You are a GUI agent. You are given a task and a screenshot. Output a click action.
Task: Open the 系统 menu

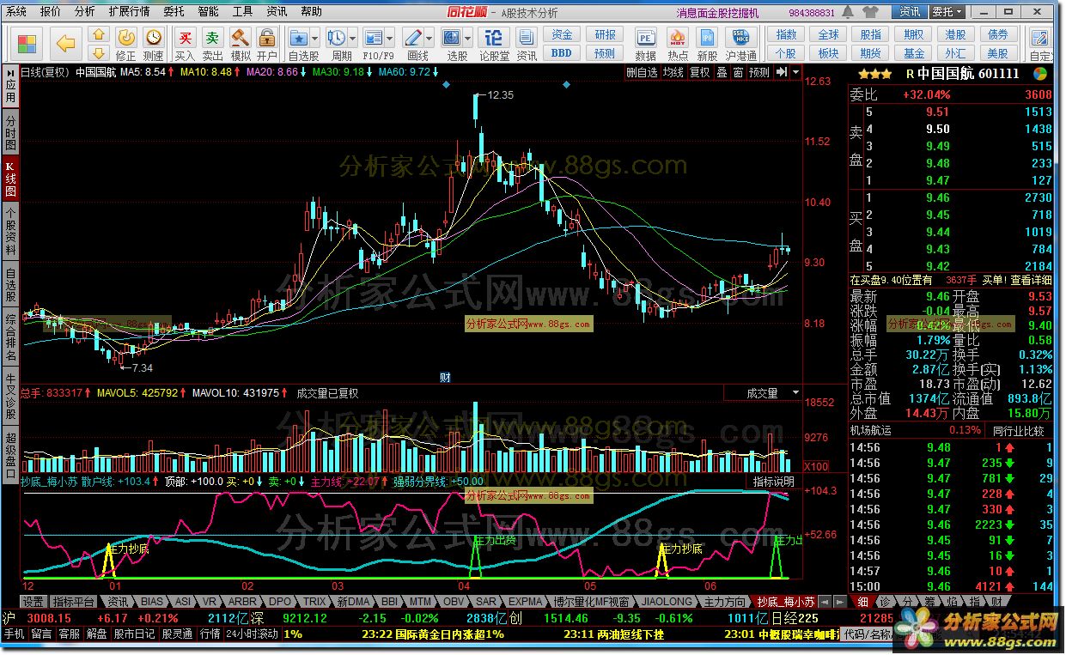16,12
